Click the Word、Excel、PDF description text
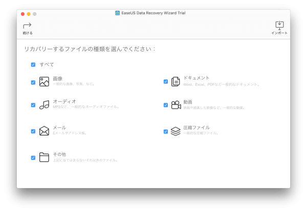Viewport: 307px width, 212px height. pyautogui.click(x=222, y=85)
